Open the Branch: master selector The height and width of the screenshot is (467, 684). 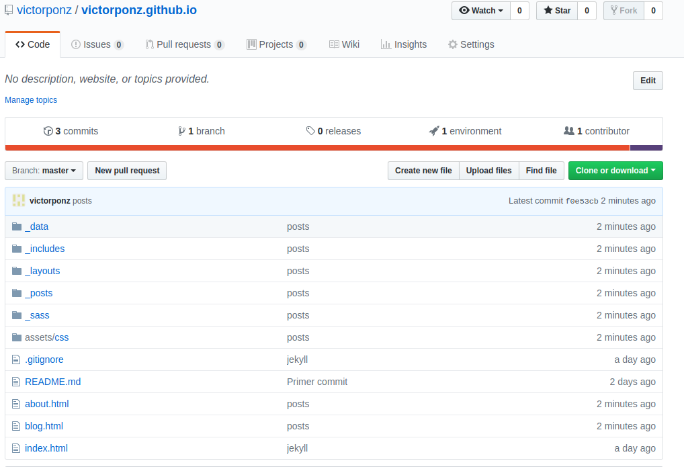[x=44, y=170]
